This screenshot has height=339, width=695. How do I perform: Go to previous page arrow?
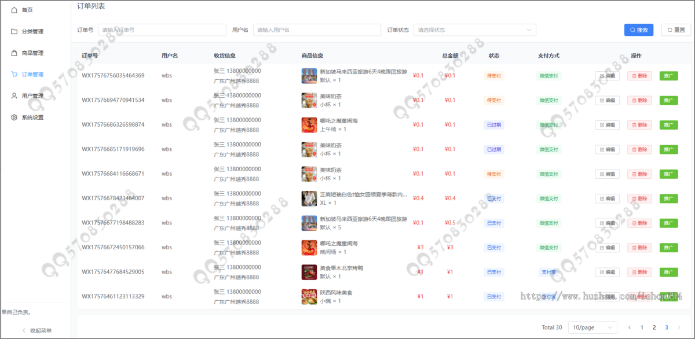click(630, 327)
